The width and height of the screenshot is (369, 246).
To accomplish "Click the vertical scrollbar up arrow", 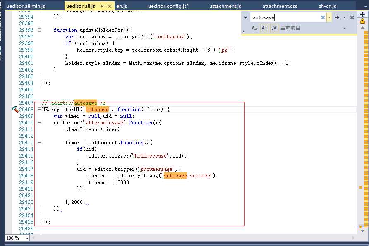I will click(363, 28).
